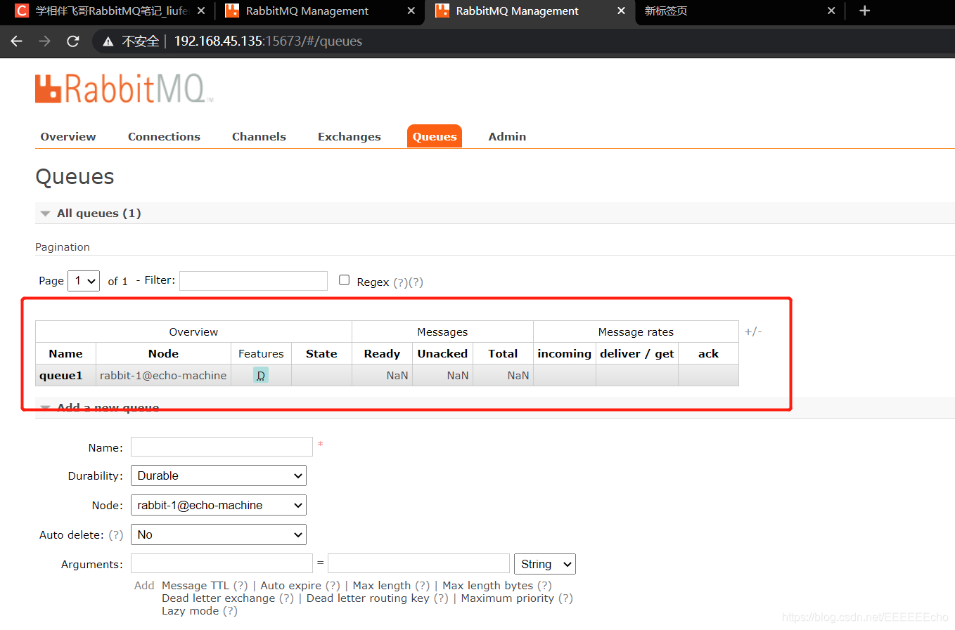Open the Channels navigation tab

259,136
